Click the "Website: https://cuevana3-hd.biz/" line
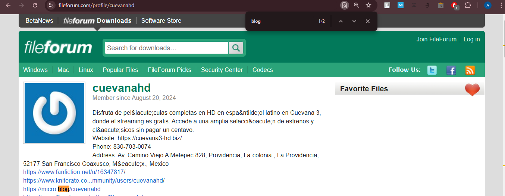 137,138
